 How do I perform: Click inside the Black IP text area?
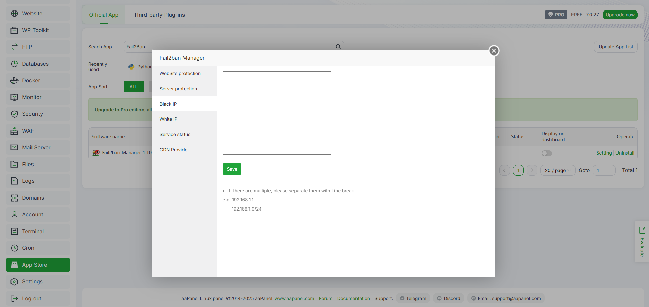(x=277, y=113)
